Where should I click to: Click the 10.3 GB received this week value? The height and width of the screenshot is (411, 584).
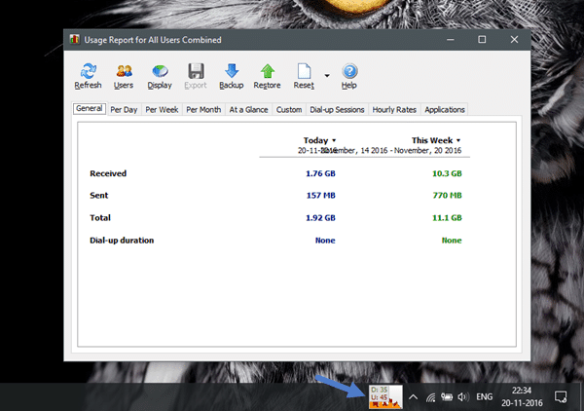447,173
